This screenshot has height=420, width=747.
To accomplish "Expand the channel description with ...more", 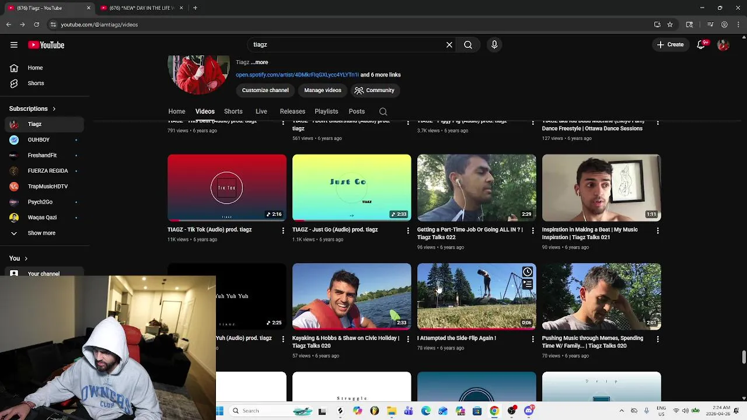I will (x=259, y=62).
